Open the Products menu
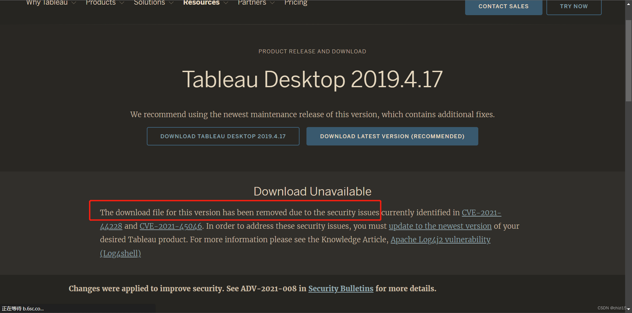The image size is (632, 313). click(x=101, y=3)
